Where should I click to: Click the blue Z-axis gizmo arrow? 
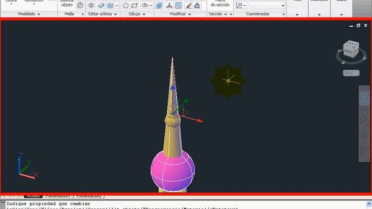173,88
